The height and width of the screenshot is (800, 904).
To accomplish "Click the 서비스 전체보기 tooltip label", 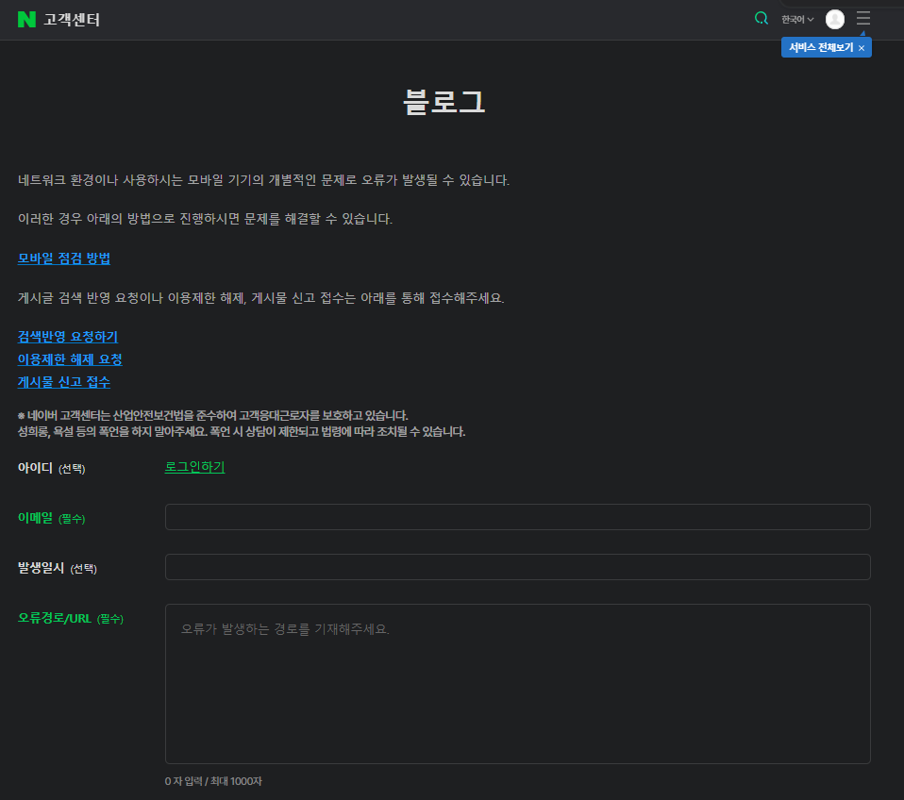I will coord(820,48).
